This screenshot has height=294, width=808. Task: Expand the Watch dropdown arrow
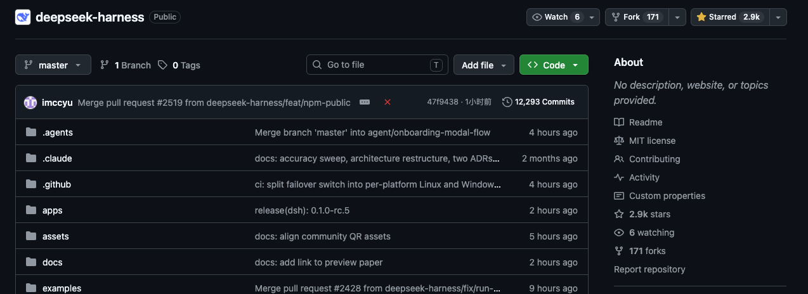592,17
